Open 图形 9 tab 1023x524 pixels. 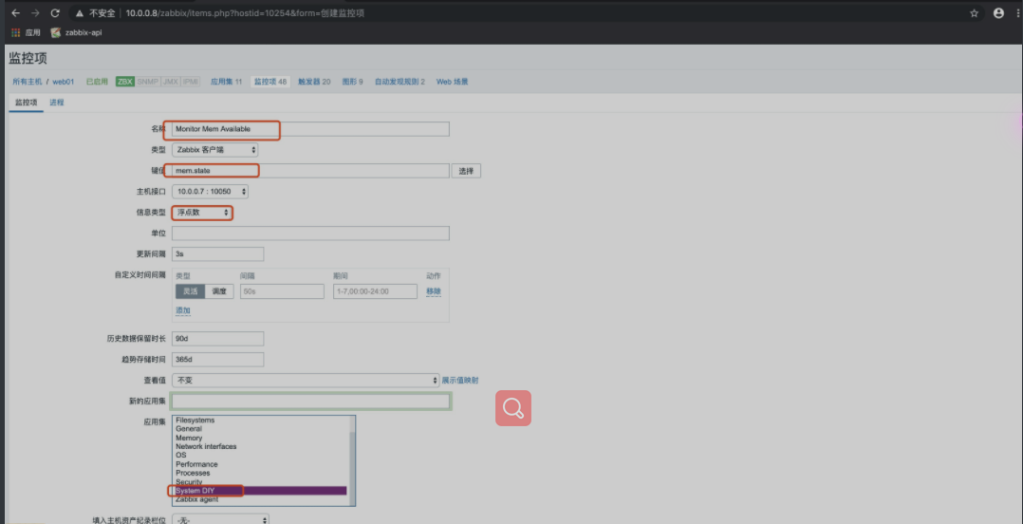(x=352, y=82)
